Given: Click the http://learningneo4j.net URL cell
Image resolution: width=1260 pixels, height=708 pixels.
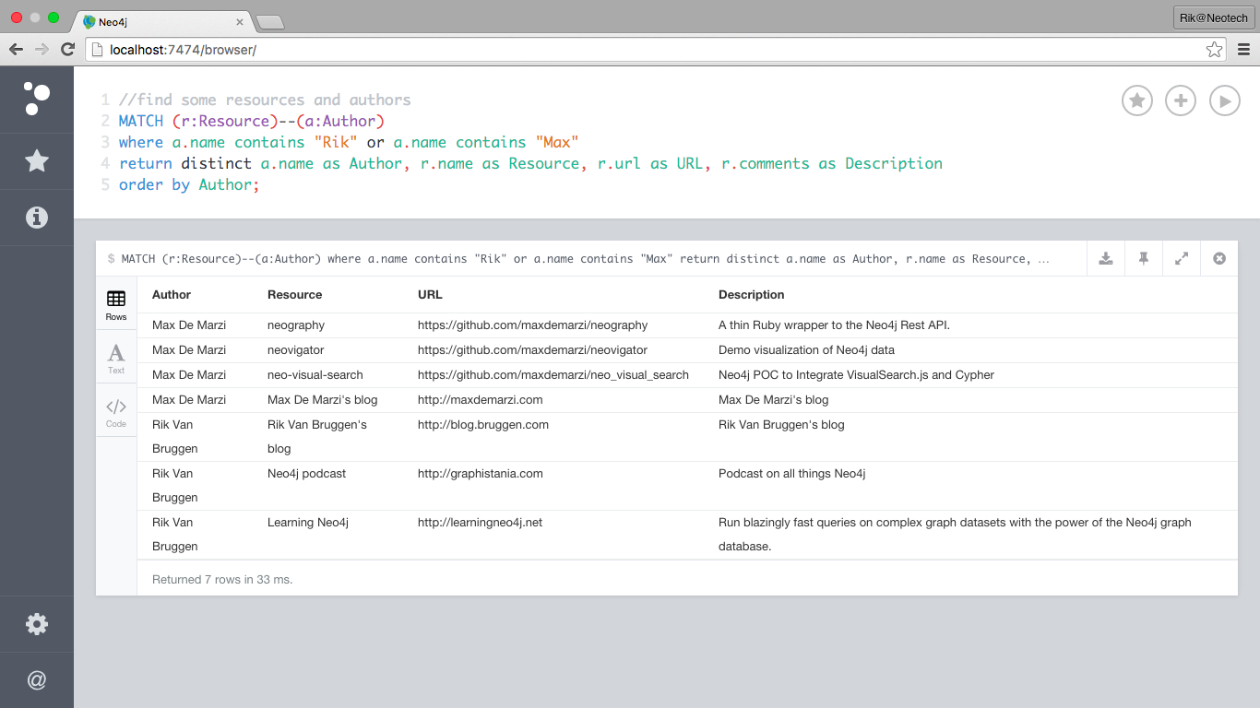Looking at the screenshot, I should [x=481, y=523].
